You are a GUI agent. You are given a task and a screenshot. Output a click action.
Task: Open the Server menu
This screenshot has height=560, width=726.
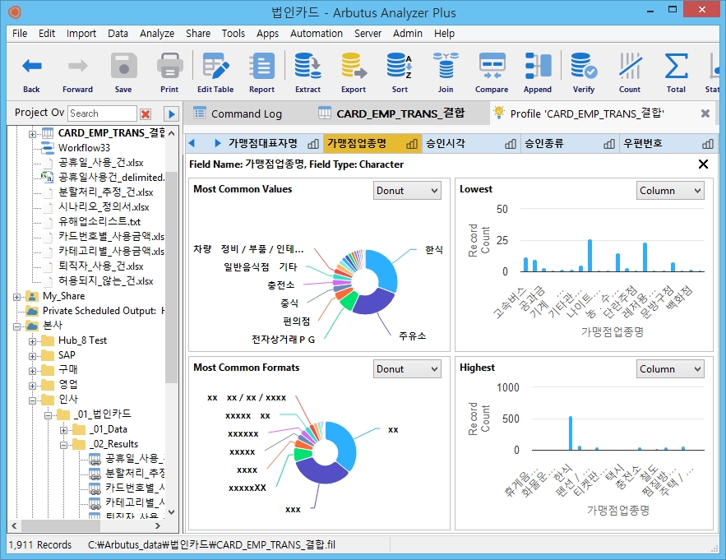tap(368, 34)
